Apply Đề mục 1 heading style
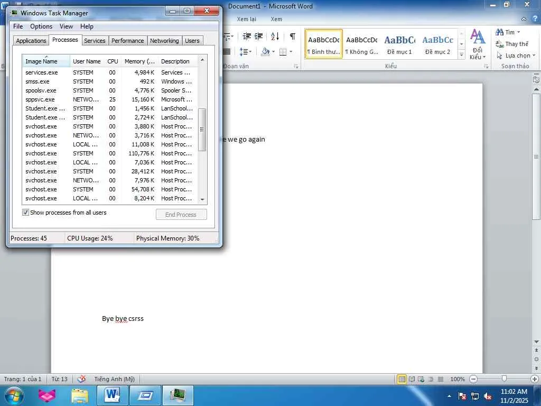The height and width of the screenshot is (406, 541). click(x=399, y=44)
